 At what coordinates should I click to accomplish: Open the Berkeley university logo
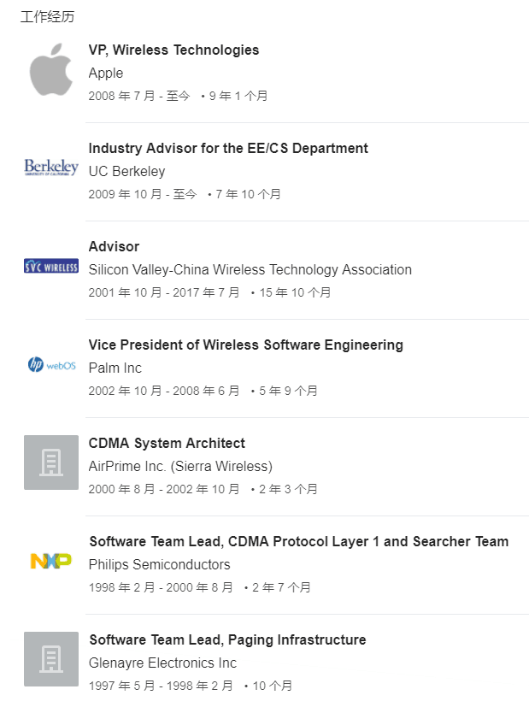tap(51, 168)
